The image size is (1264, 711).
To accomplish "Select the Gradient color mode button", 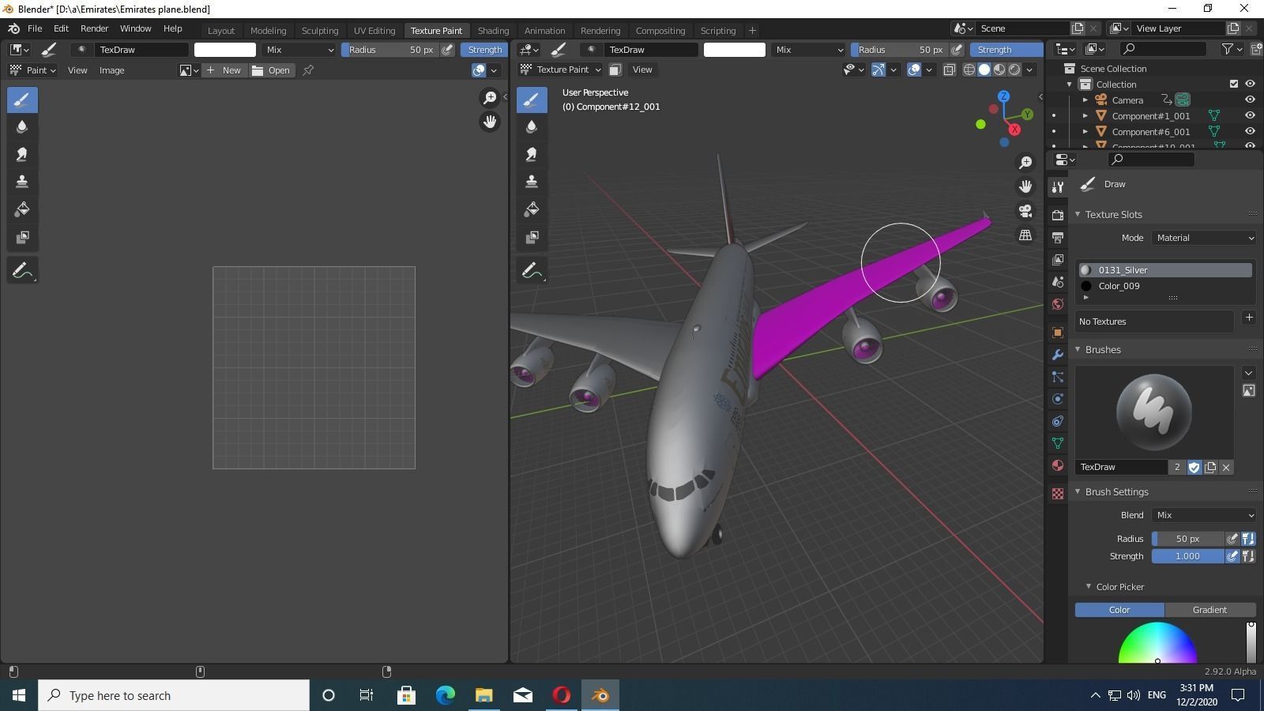I will 1209,610.
